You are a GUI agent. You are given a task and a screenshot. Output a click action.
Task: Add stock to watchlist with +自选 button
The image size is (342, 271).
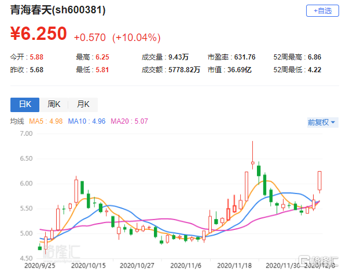tap(322, 10)
